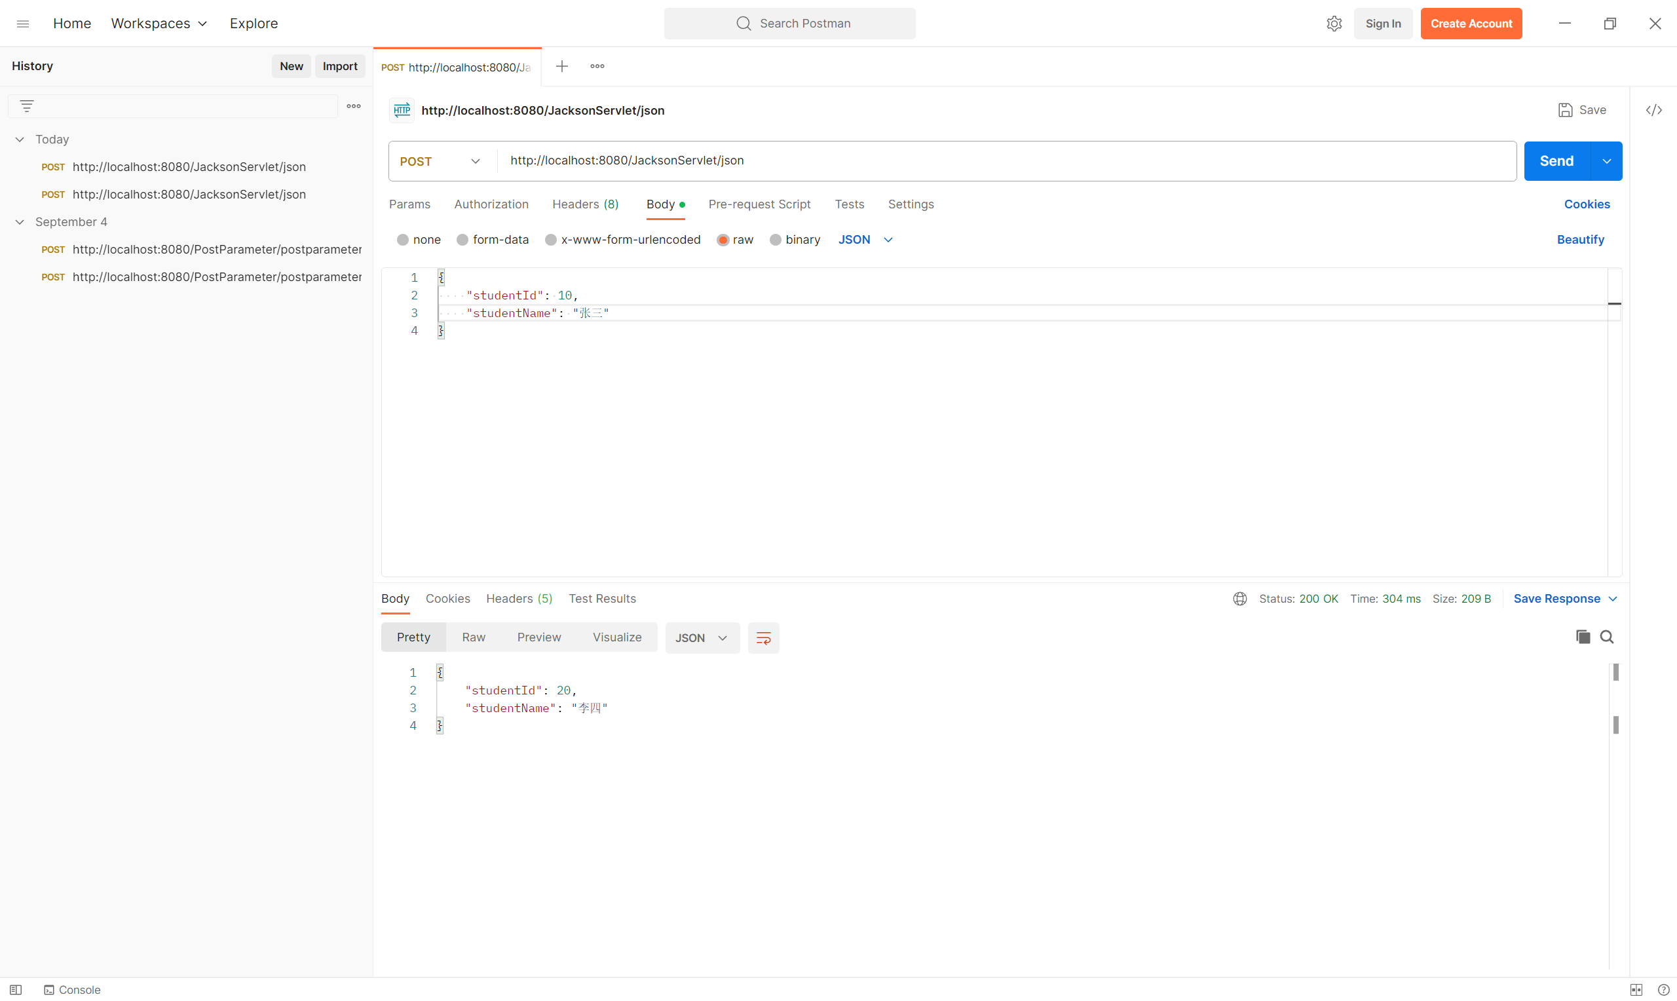Image resolution: width=1677 pixels, height=1001 pixels.
Task: Click the history filter icon
Action: click(x=27, y=106)
